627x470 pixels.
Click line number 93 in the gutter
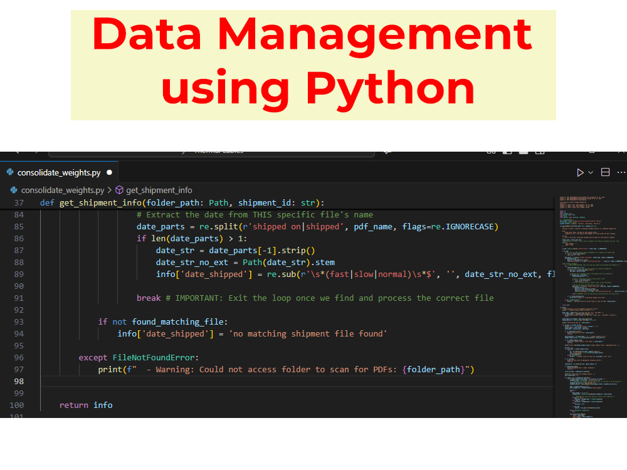tap(19, 322)
